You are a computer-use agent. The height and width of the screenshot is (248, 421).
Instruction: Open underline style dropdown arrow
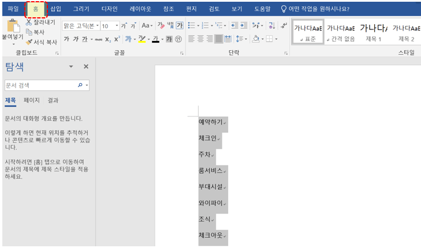92,39
